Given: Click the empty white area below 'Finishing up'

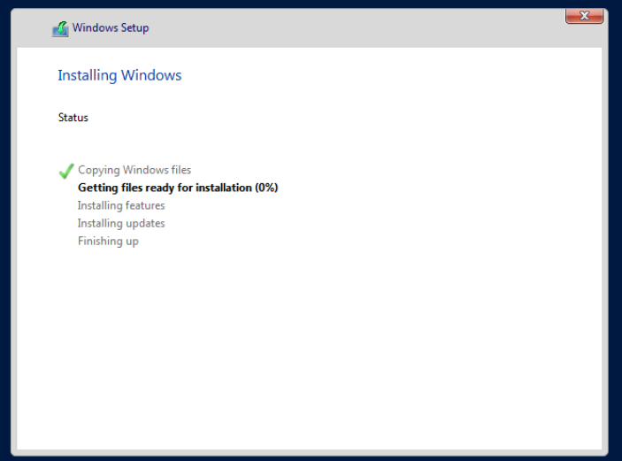Looking at the screenshot, I should point(310,354).
